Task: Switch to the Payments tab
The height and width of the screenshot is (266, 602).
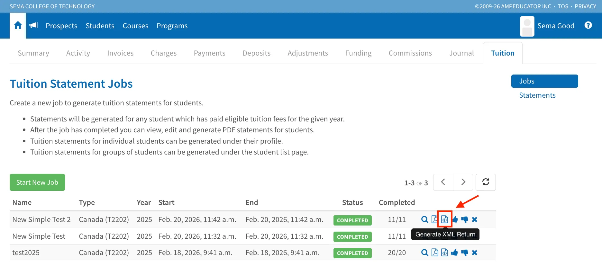Action: 210,53
